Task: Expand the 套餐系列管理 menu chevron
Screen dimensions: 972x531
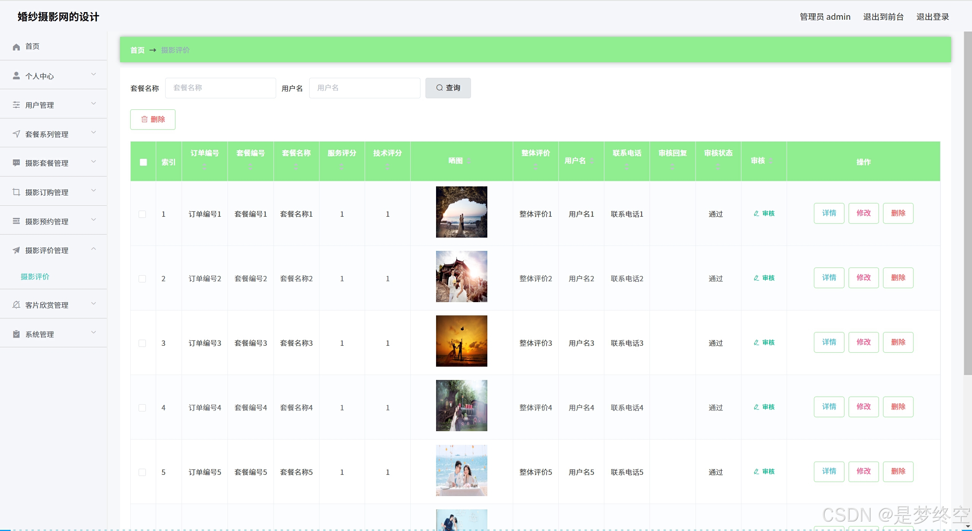Action: coord(93,132)
